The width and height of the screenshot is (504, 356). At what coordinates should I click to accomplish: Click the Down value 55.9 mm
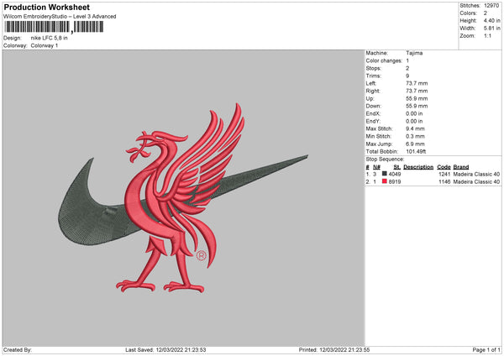(x=417, y=106)
